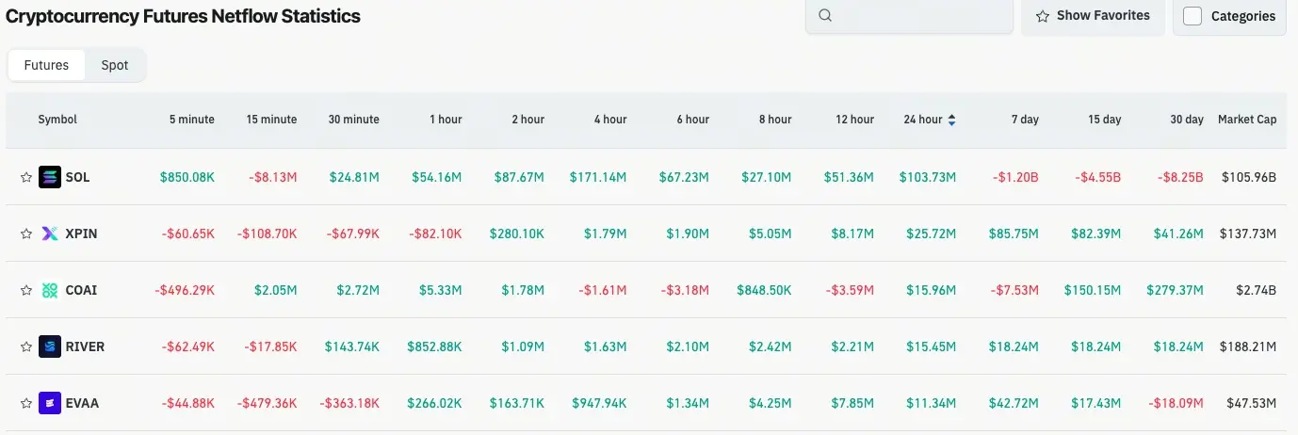Click the 24 hour sort arrows icon

coord(951,120)
